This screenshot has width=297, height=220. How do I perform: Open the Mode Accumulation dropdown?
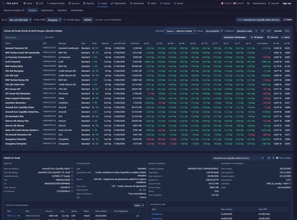pos(213,31)
